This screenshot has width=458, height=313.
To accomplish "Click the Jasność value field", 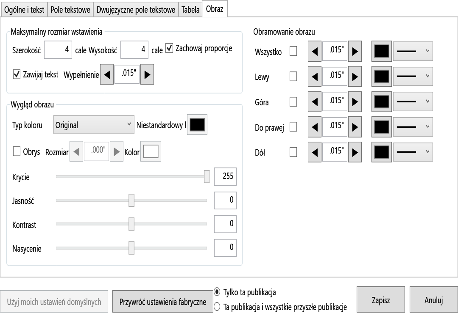I will point(225,200).
